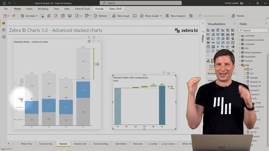Image resolution: width=269 pixels, height=151 pixels.
Task: Expand the Comparison scenario table
Action: [240, 40]
